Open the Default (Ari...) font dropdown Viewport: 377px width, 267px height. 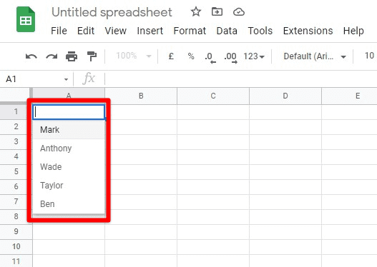315,56
